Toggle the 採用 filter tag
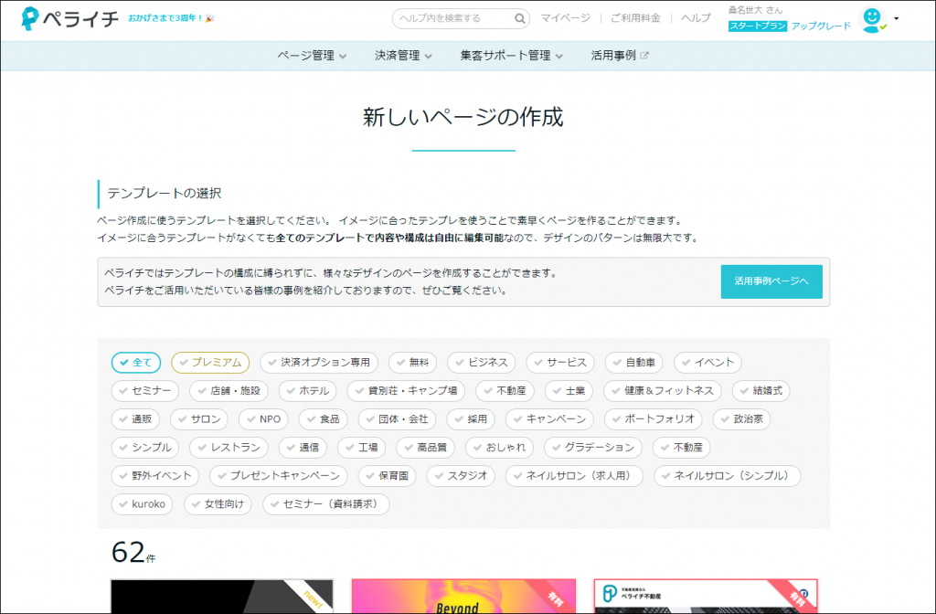 pyautogui.click(x=471, y=418)
